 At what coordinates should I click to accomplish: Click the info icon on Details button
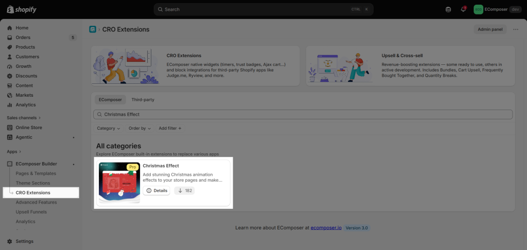point(149,190)
